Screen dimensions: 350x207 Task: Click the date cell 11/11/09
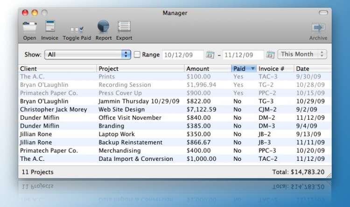[x=310, y=142]
